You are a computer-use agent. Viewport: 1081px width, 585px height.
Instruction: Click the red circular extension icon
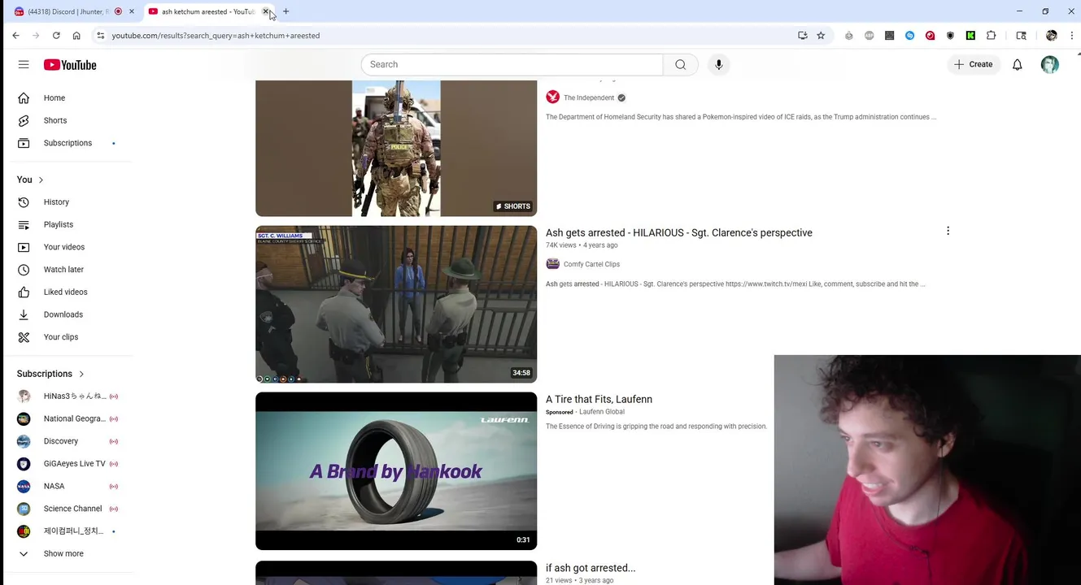tap(930, 36)
